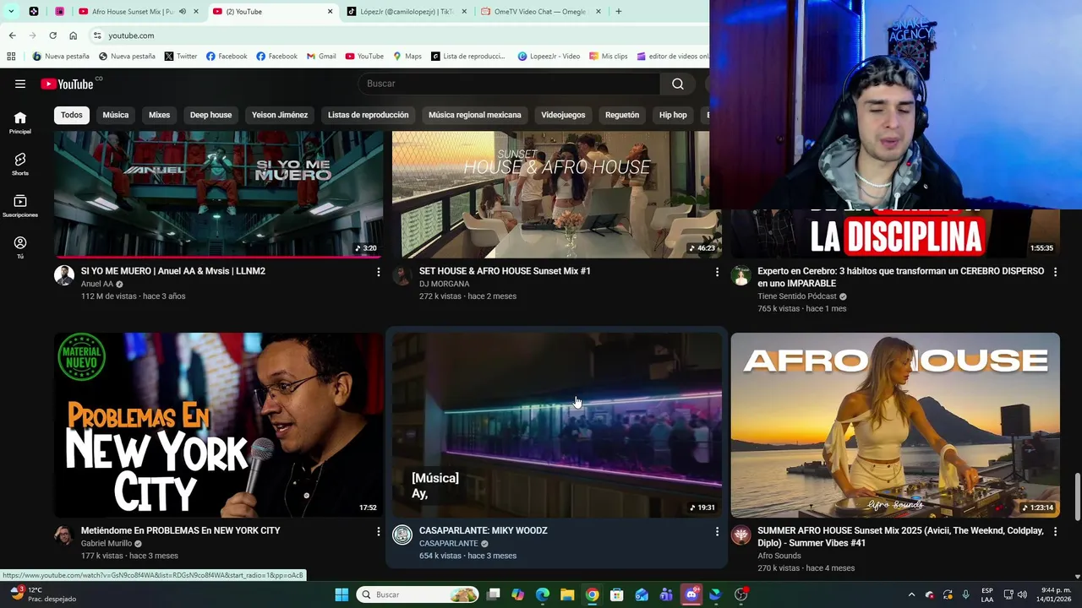Open Metiéndome En PROBLEMAS thumbnail
Image resolution: width=1082 pixels, height=608 pixels.
(x=218, y=425)
